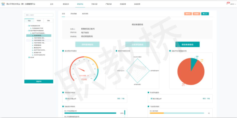
Task: Open the 产教大屏 navigation item
Action: [x=108, y=4]
